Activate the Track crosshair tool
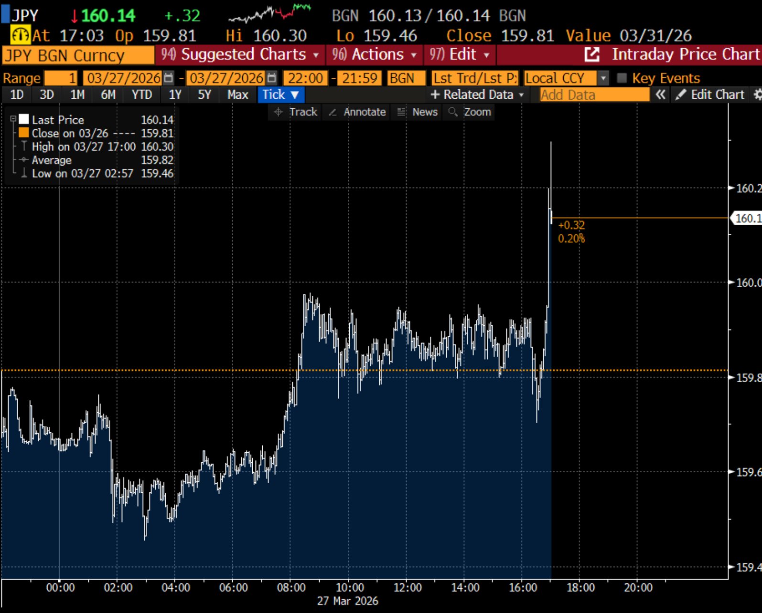Viewport: 762px width, 613px height. 295,112
